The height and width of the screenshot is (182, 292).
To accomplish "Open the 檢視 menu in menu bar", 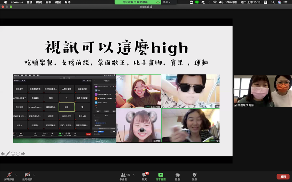I will tap(39, 2).
